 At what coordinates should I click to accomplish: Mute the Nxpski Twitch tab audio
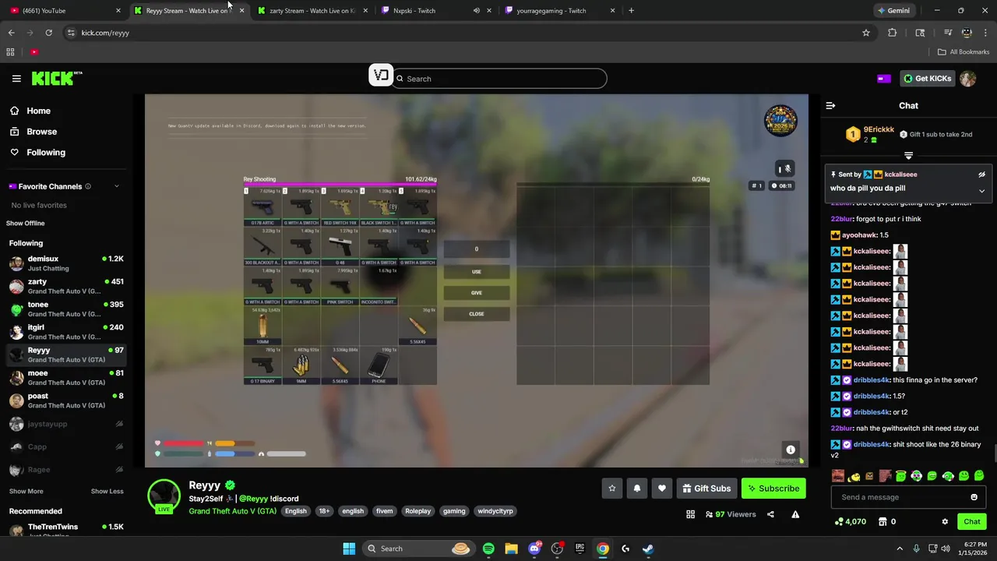tap(477, 11)
